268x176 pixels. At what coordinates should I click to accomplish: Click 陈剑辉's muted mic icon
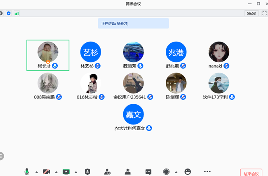click(183, 97)
